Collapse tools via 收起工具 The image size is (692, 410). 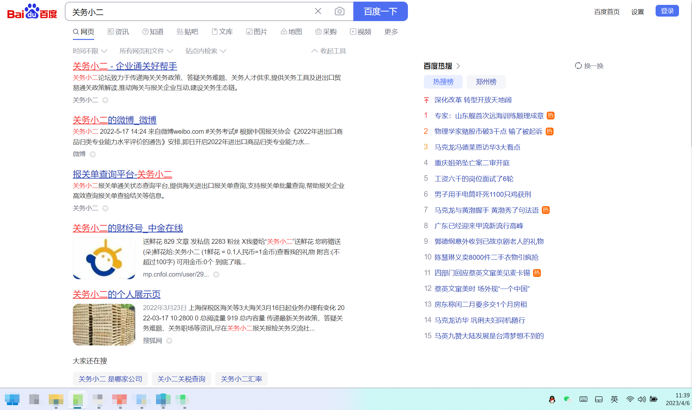(329, 51)
